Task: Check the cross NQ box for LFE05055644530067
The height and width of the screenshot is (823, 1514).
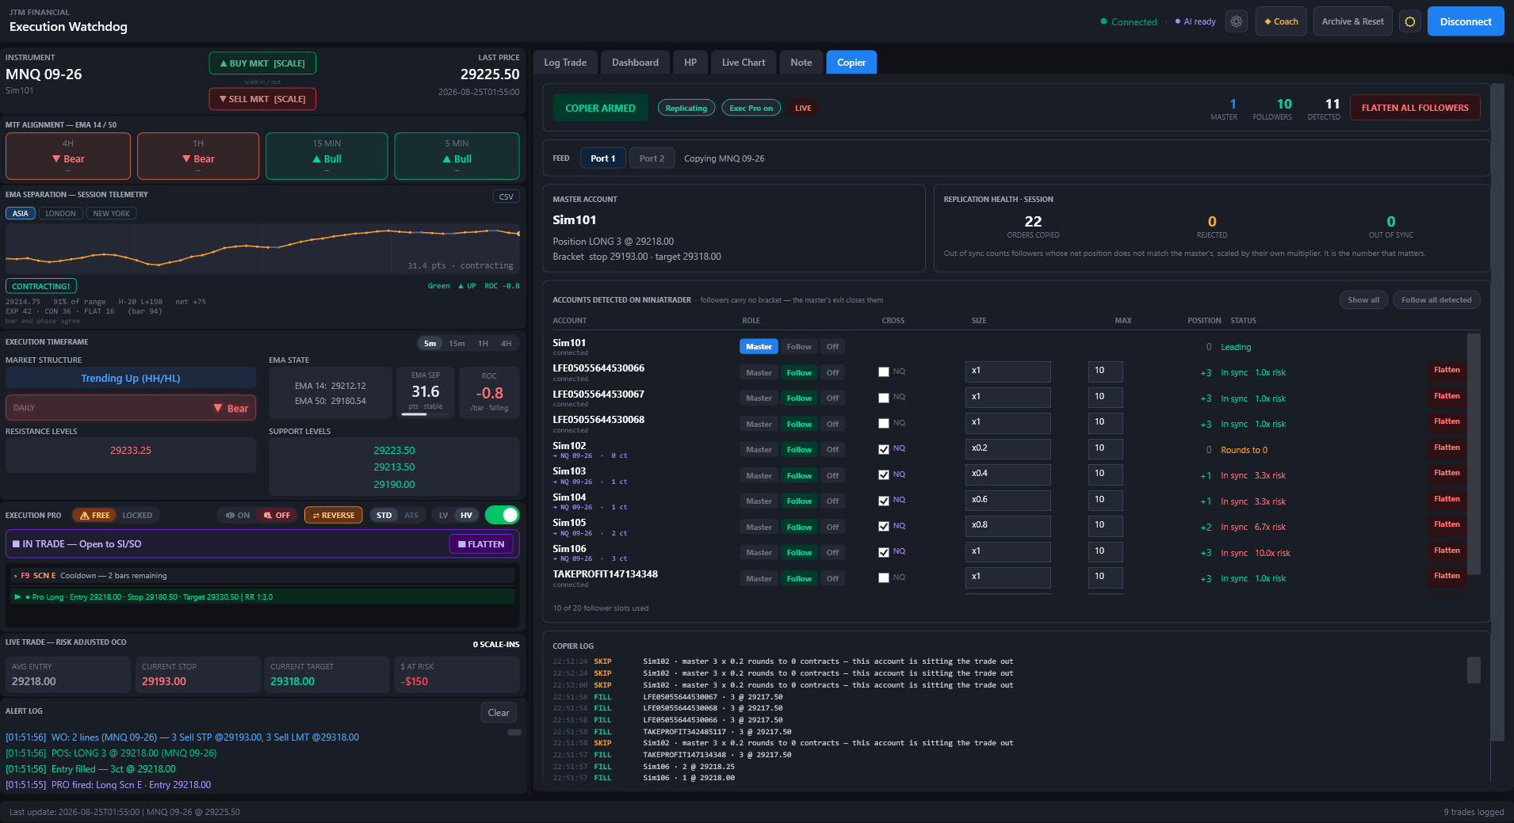Action: point(884,398)
